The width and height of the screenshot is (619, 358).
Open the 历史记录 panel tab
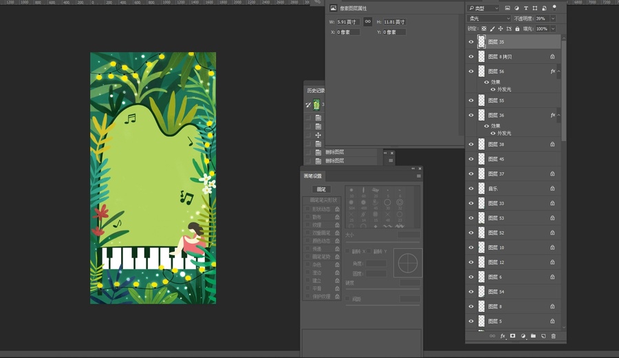[316, 90]
